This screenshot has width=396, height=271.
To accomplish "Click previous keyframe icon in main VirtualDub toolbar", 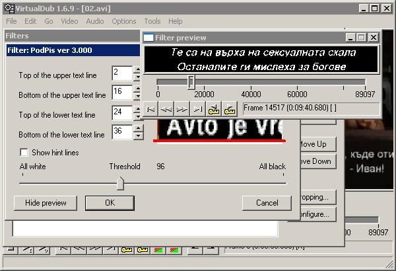I will tap(127, 250).
